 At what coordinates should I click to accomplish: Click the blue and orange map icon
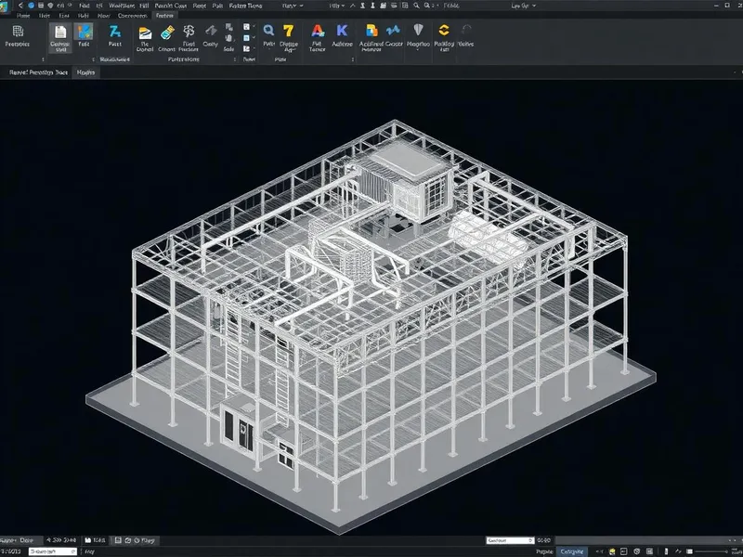[85, 32]
